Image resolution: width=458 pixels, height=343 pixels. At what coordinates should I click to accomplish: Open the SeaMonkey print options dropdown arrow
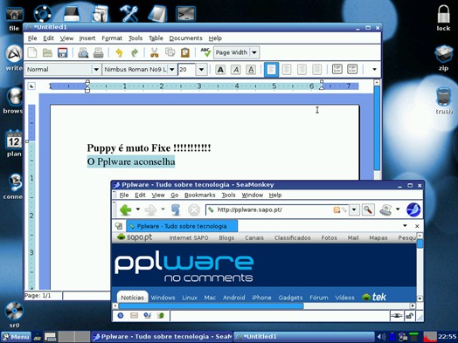[398, 209]
